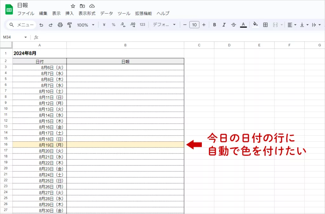Open the 編集 menu
325x214 pixels.
coord(43,13)
